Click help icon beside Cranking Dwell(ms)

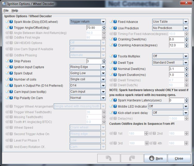115,39
